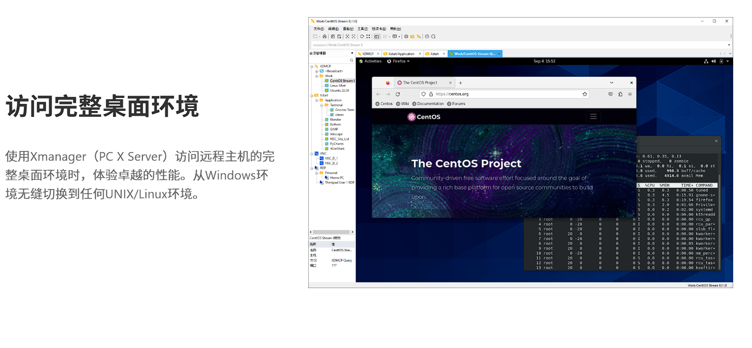This screenshot has width=752, height=348.
Task: Collapse the Xstart tree node
Action: tap(311, 95)
